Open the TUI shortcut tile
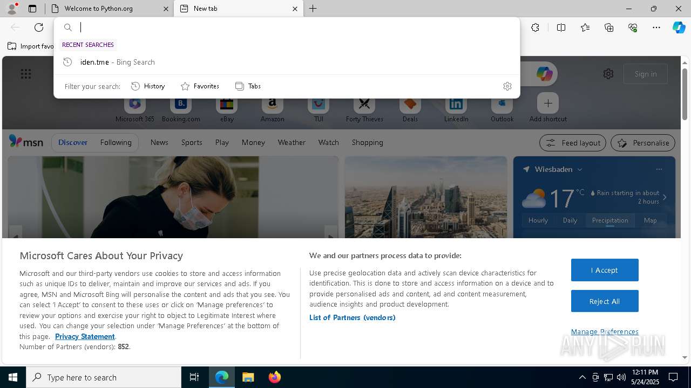The height and width of the screenshot is (388, 691). (x=319, y=108)
